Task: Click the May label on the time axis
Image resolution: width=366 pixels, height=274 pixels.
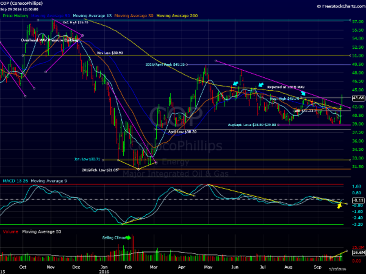Action: (208, 267)
